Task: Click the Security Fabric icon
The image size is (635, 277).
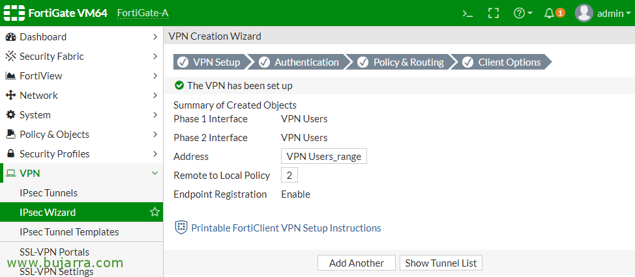Action: point(10,57)
